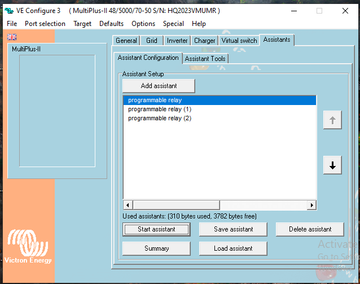Click the Start assistant button
This screenshot has height=284, width=360.
(x=156, y=229)
